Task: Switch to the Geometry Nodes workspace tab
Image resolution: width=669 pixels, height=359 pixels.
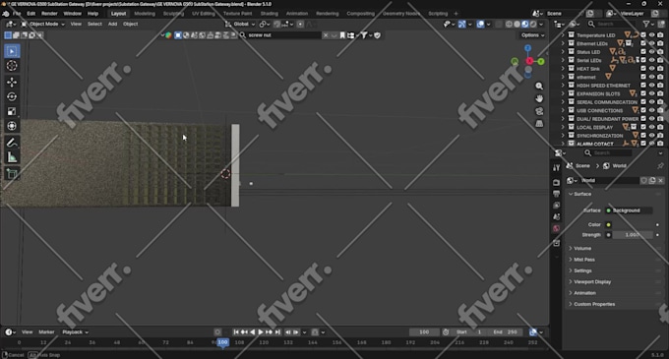Action: point(401,14)
